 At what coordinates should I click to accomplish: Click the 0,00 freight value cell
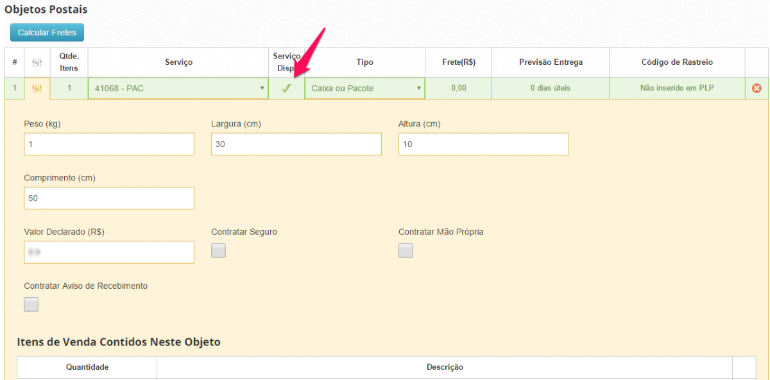pyautogui.click(x=458, y=89)
